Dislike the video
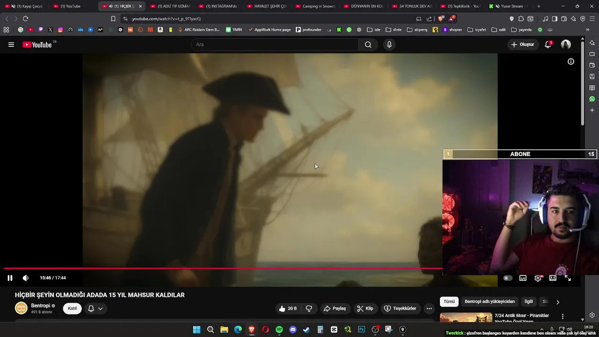This screenshot has width=599, height=337. [309, 308]
